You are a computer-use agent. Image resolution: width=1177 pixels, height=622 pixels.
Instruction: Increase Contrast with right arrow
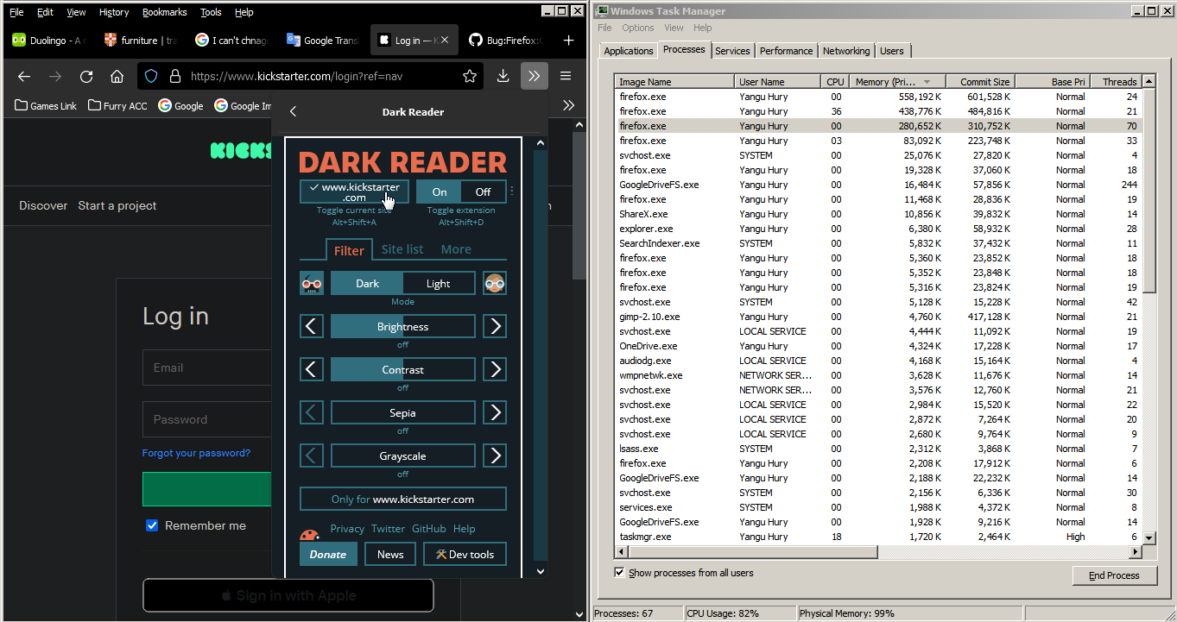(x=495, y=369)
